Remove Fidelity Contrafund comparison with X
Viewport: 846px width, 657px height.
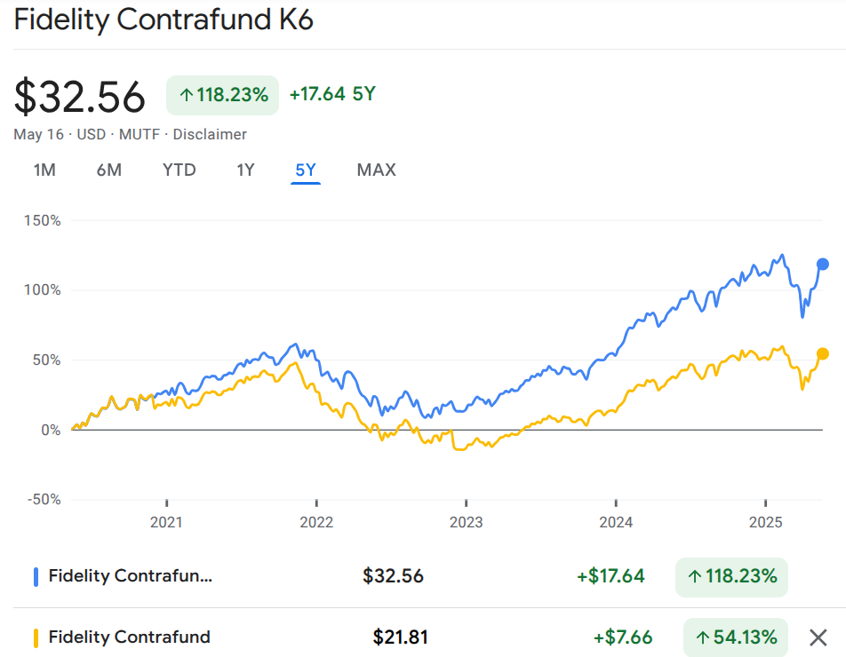click(x=818, y=637)
